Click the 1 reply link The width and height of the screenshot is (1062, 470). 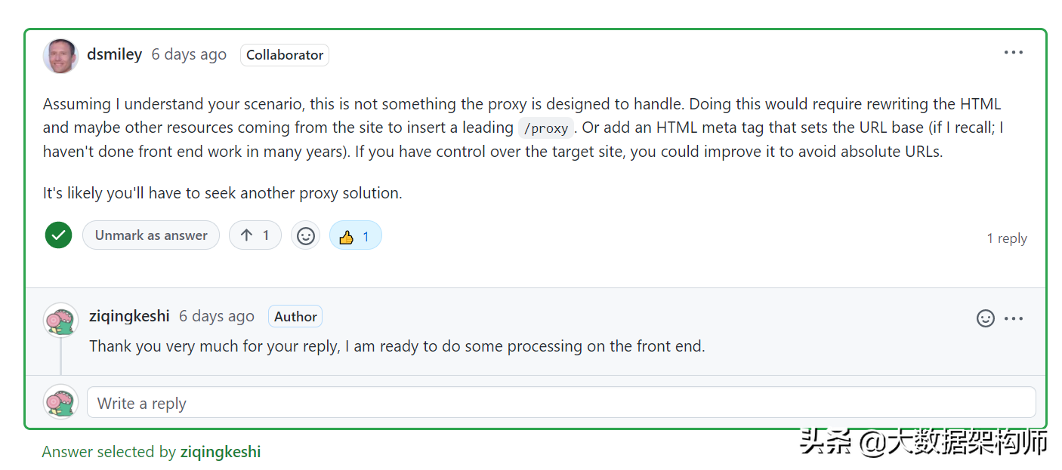click(x=1007, y=238)
